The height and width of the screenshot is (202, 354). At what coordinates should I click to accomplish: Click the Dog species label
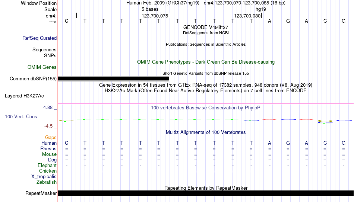52,160
